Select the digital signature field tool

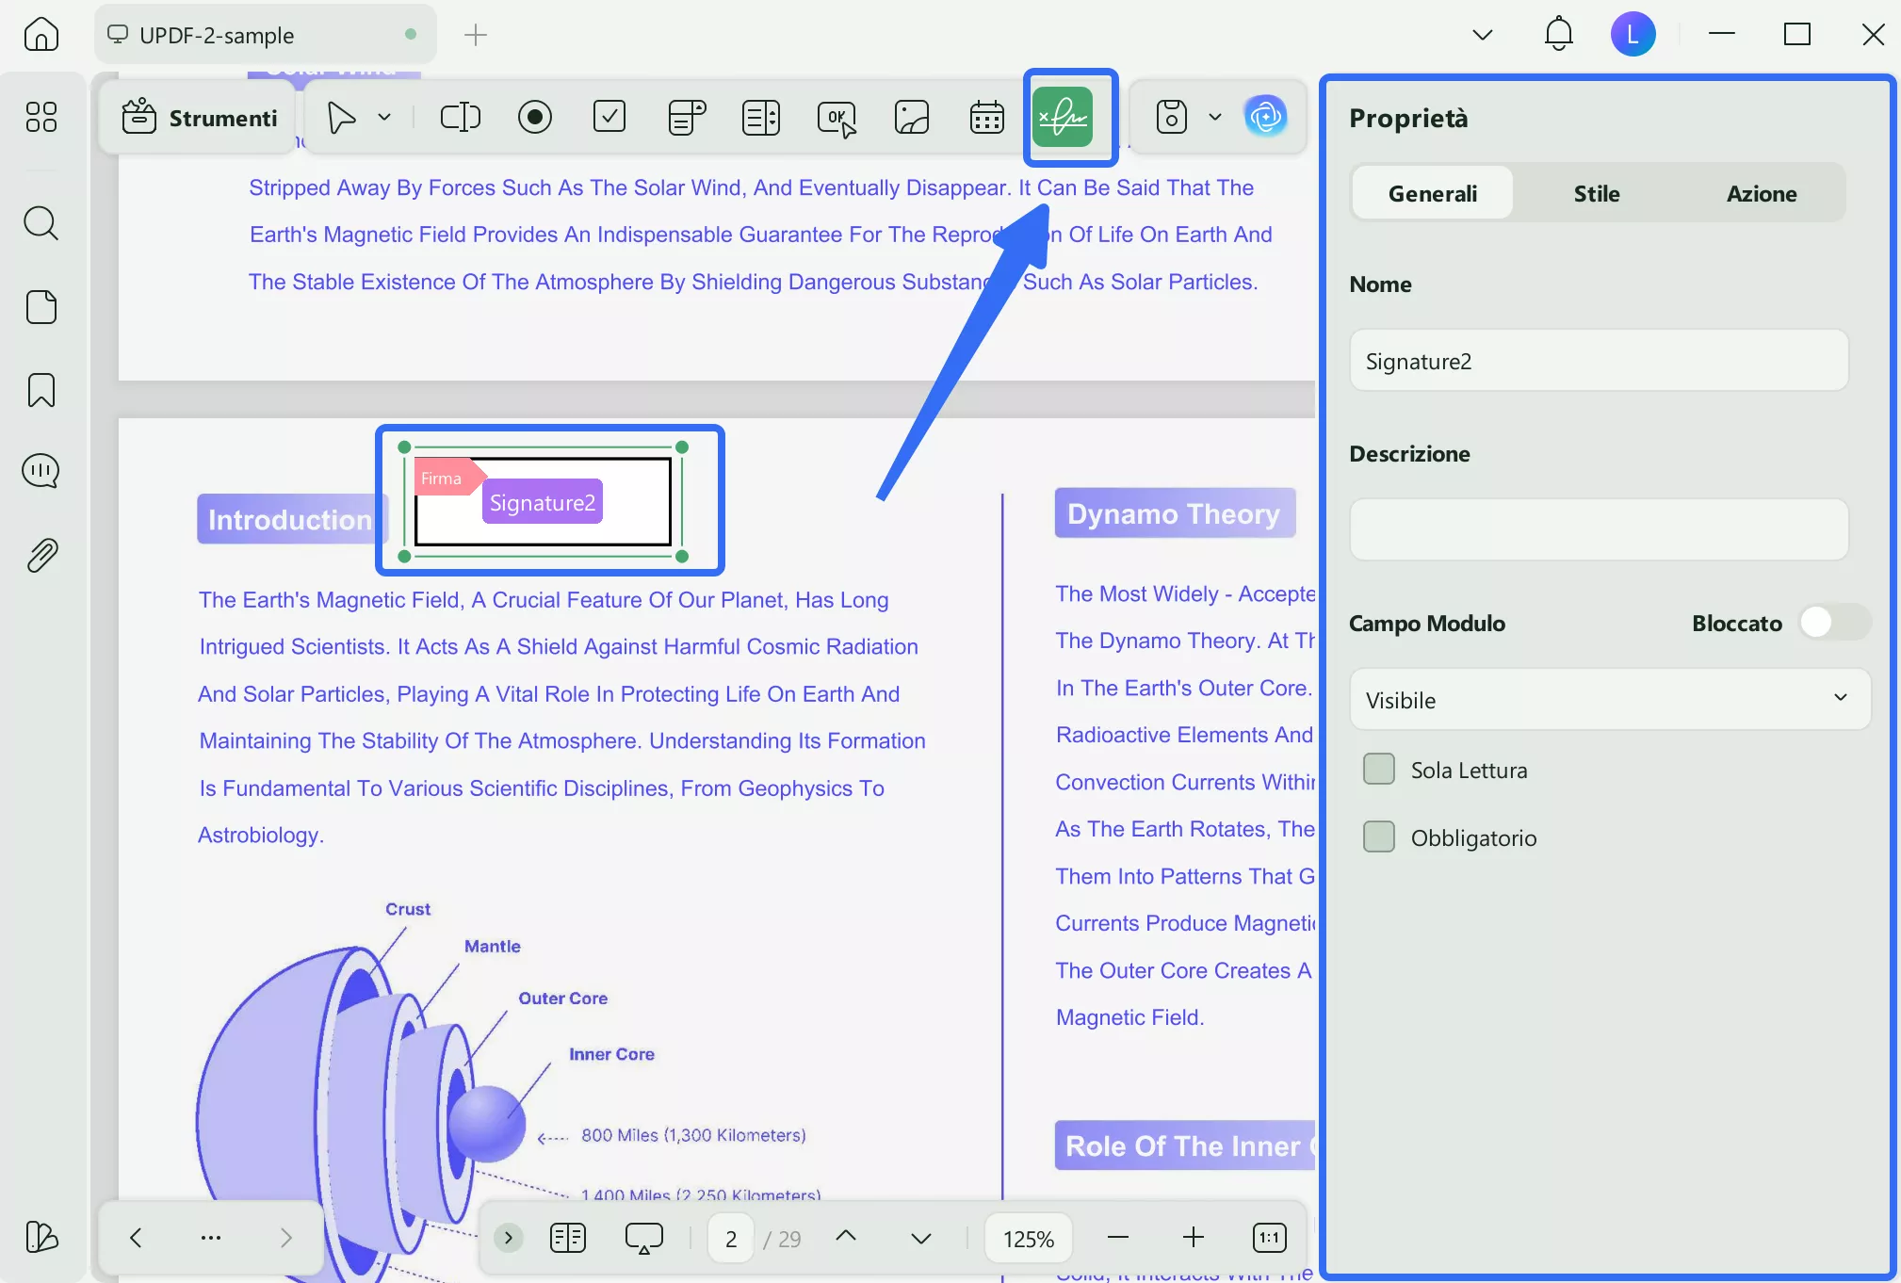[x=1062, y=118]
